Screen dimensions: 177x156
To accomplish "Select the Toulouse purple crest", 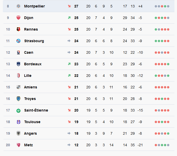I will (x=18, y=122).
